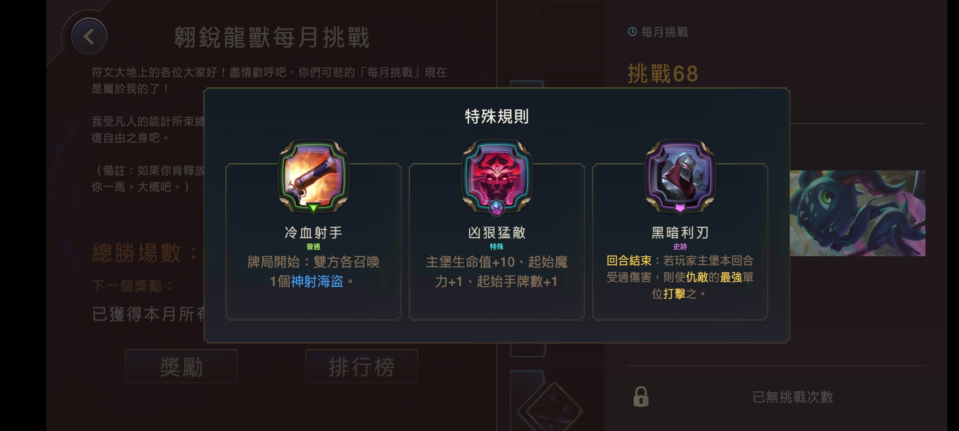959x431 pixels.
Task: Tap the yellow 打擊 keyword
Action: [674, 294]
